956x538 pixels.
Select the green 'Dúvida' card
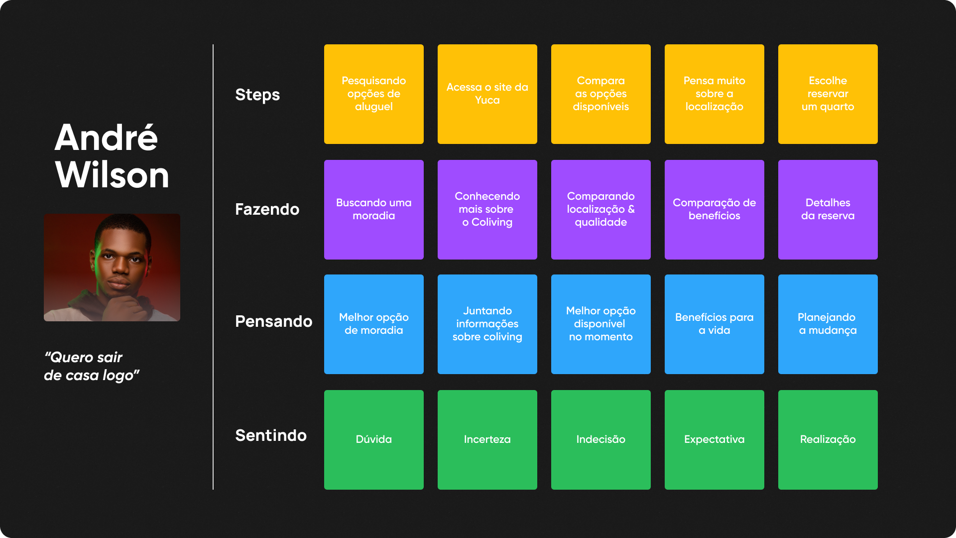374,440
